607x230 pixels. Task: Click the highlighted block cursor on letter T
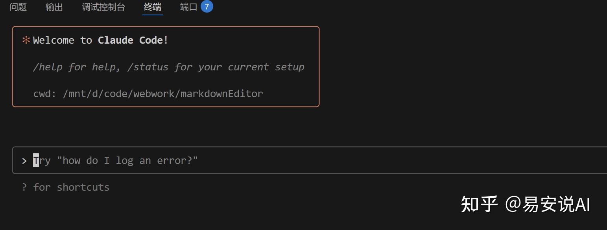36,160
